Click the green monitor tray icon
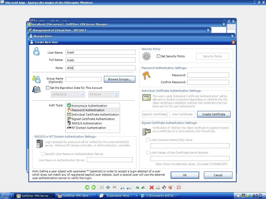This screenshot has width=266, height=199. click(248, 196)
